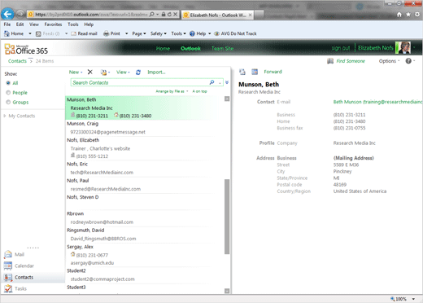Switch to the Outlook tab in the Office 365 header
This screenshot has height=303, width=423.
[x=190, y=49]
